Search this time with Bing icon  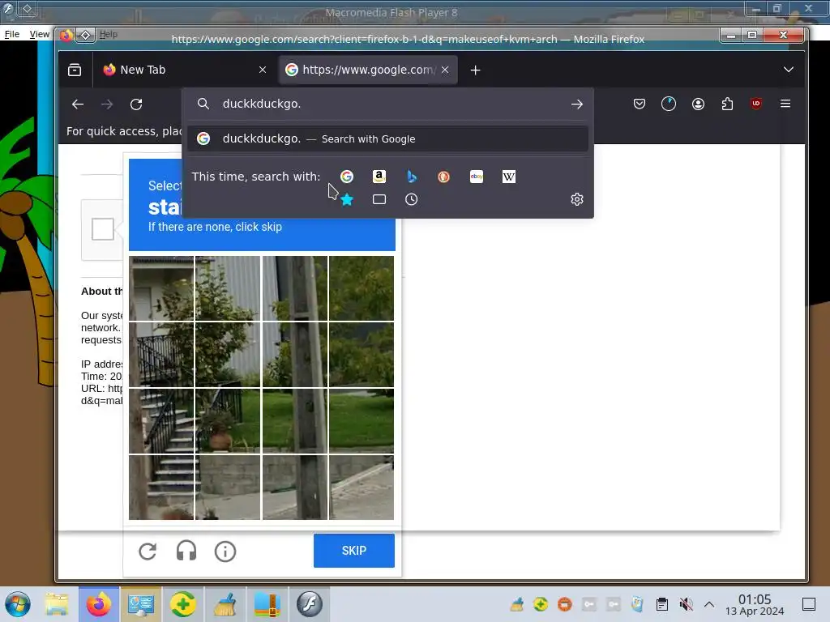tap(411, 177)
